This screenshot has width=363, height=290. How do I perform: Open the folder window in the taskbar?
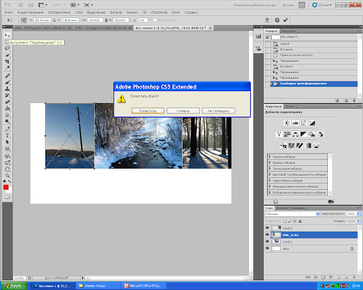pos(99,286)
